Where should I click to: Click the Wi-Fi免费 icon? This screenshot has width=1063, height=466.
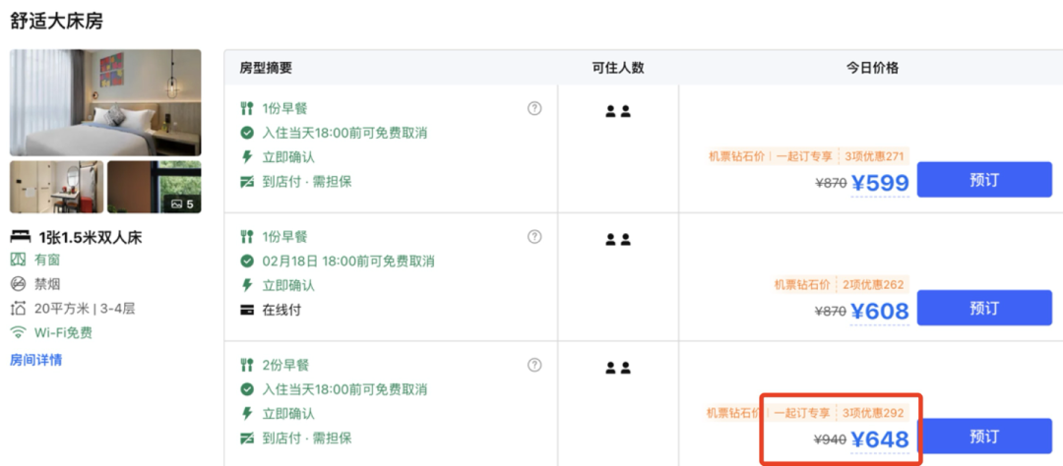[18, 333]
